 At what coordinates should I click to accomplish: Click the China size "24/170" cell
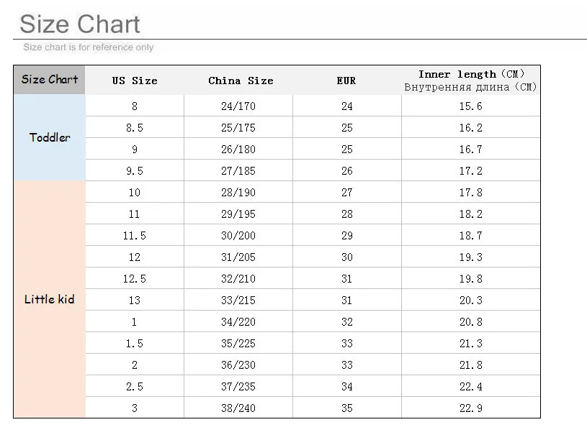point(238,106)
